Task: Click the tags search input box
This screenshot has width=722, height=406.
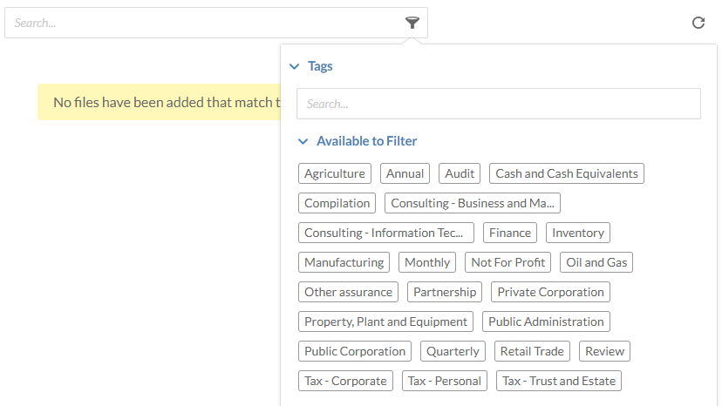Action: coord(498,104)
